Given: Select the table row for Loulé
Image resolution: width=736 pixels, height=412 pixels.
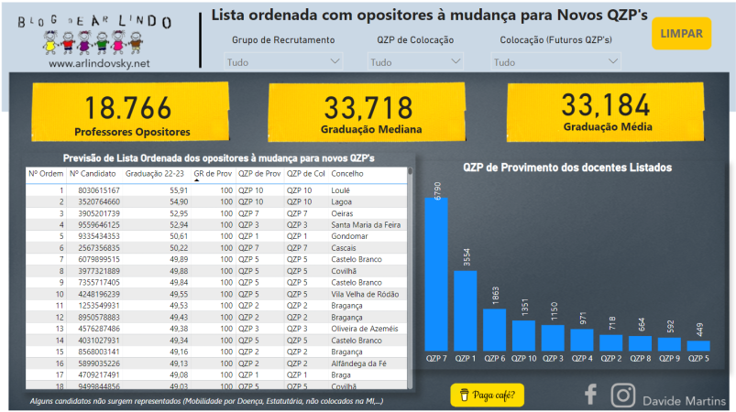Looking at the screenshot, I should tap(215, 190).
